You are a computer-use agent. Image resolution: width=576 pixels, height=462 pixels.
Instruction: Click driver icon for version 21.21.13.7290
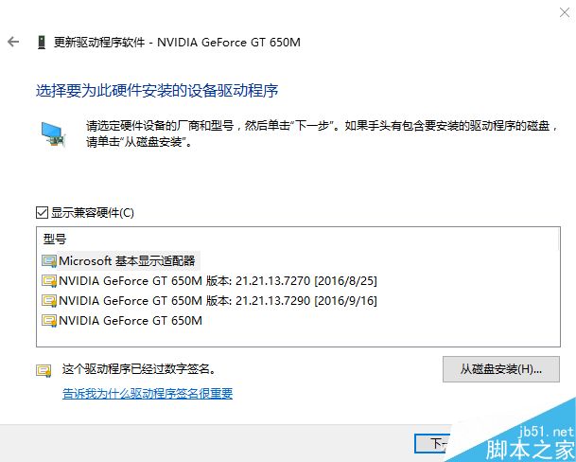pyautogui.click(x=49, y=301)
